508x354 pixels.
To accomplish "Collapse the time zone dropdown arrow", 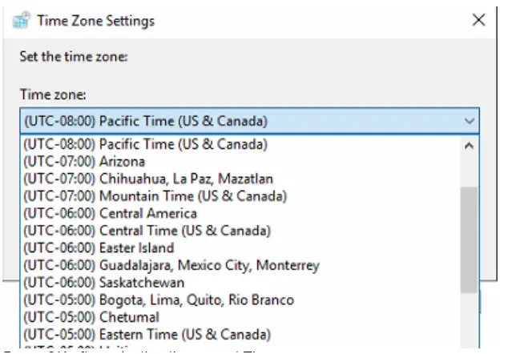I will (468, 122).
